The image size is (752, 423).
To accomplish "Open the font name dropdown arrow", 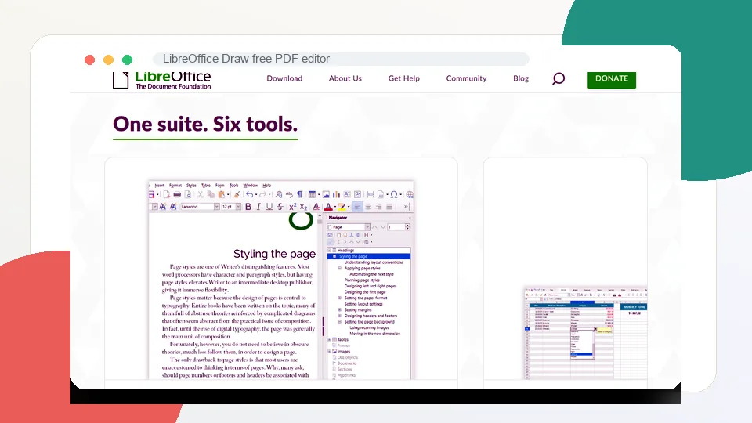I will pyautogui.click(x=217, y=207).
